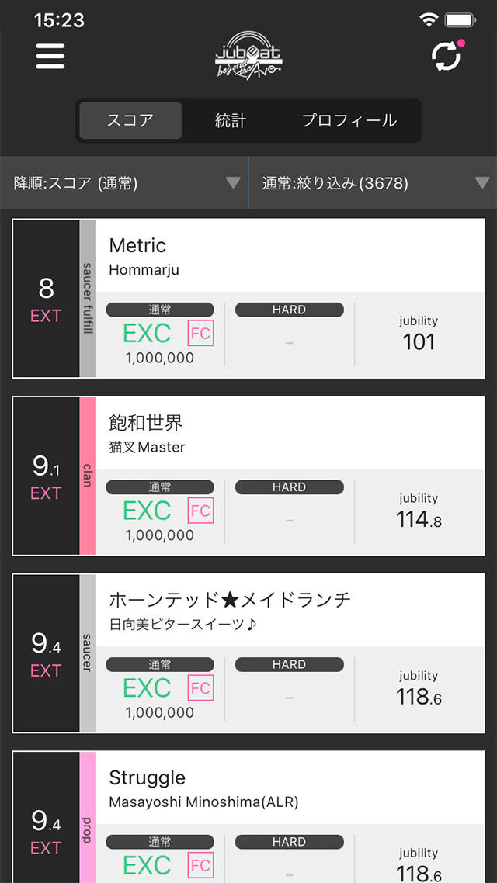Open the 降順:スコア sort dropdown
The height and width of the screenshot is (883, 497).
116,183
